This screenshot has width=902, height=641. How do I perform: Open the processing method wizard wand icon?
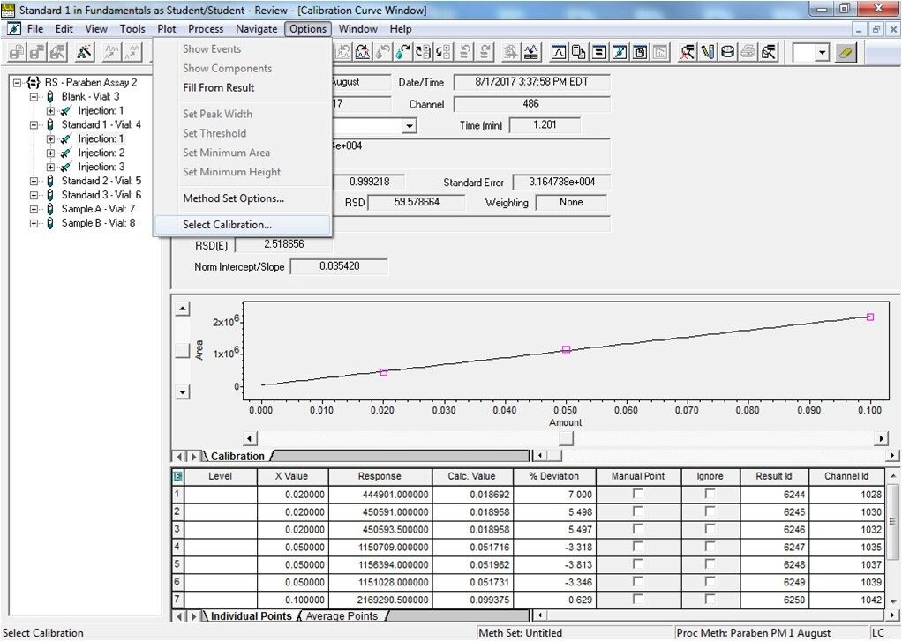click(x=85, y=52)
